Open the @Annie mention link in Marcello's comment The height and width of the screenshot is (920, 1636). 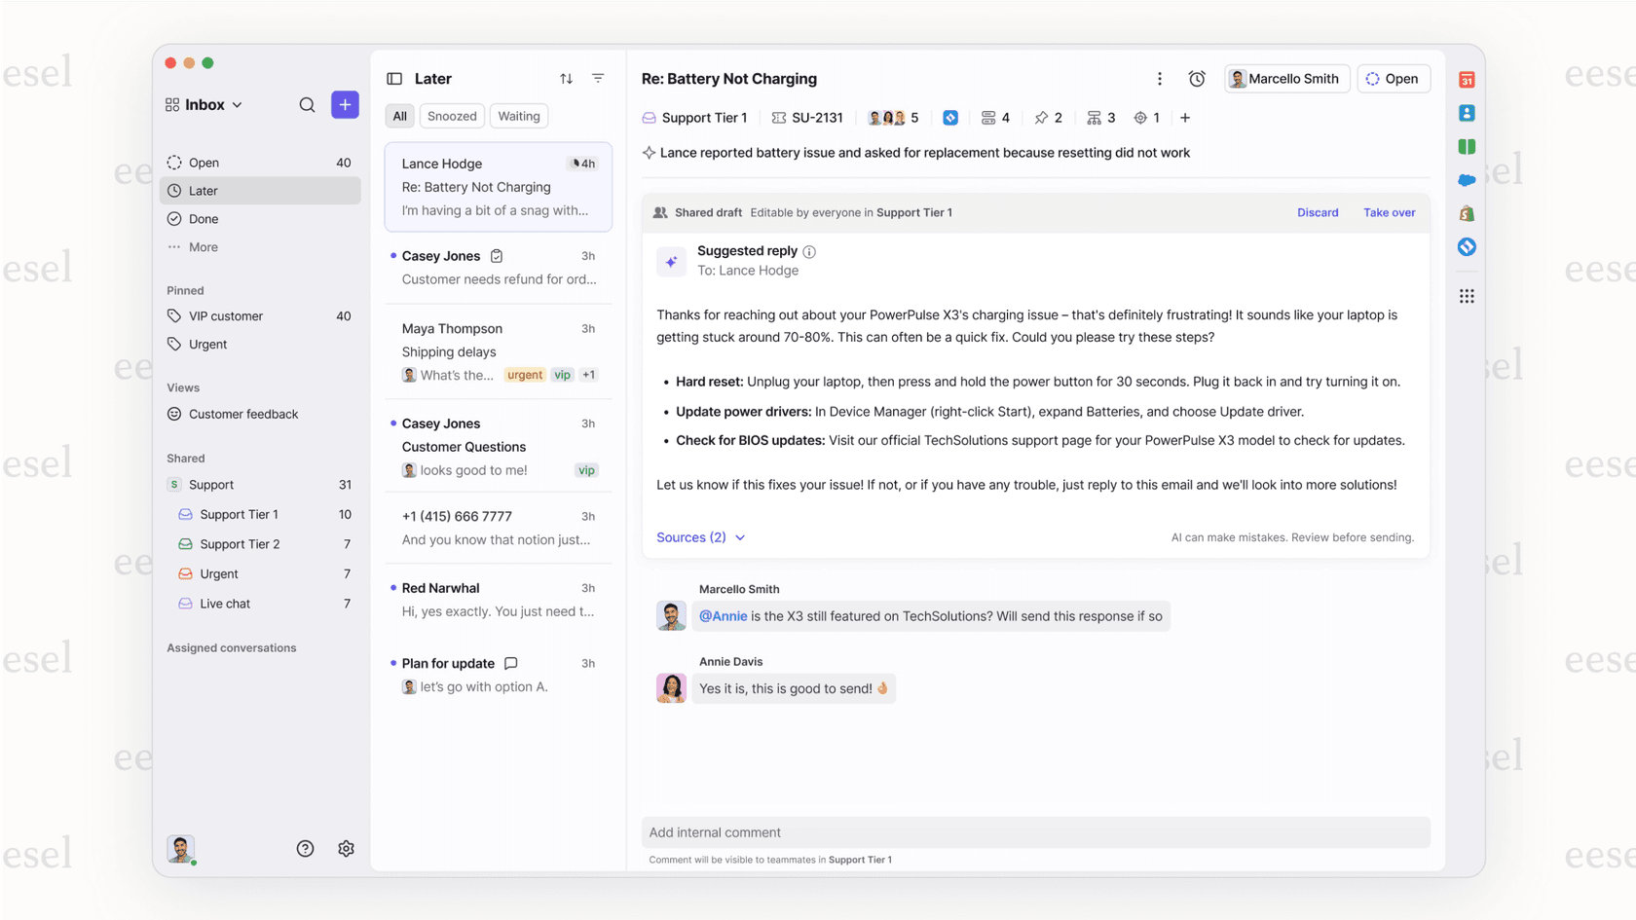723,615
